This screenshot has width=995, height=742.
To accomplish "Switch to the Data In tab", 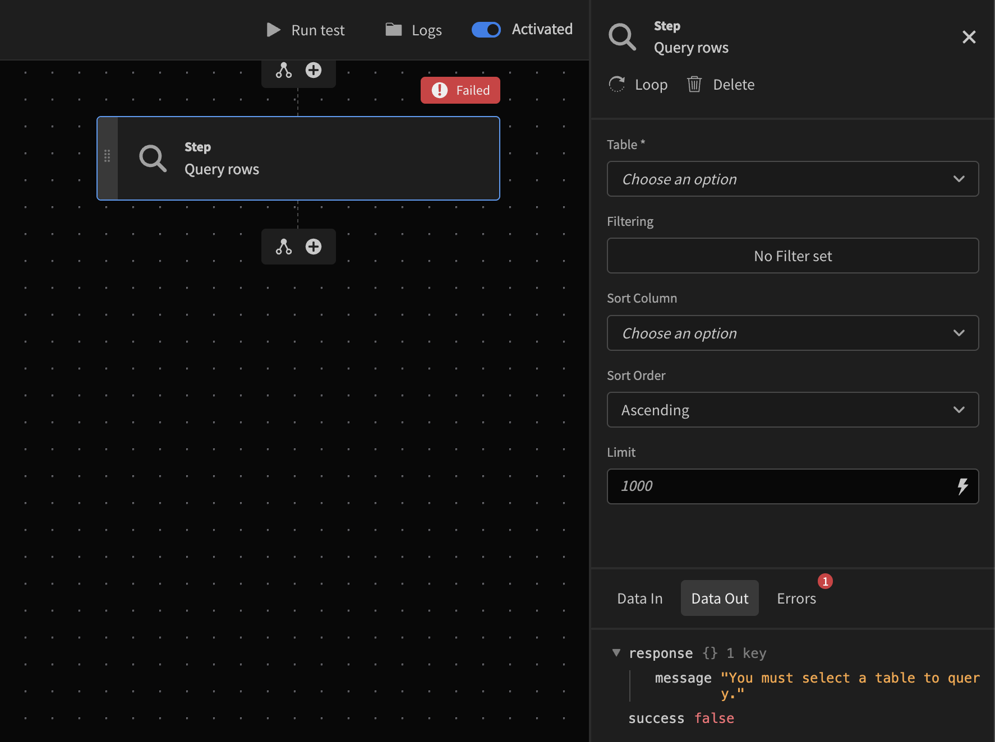I will [640, 599].
